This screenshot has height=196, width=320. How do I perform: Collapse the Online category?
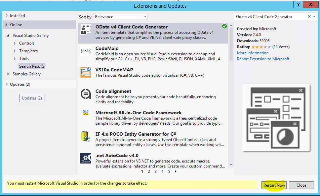6,24
